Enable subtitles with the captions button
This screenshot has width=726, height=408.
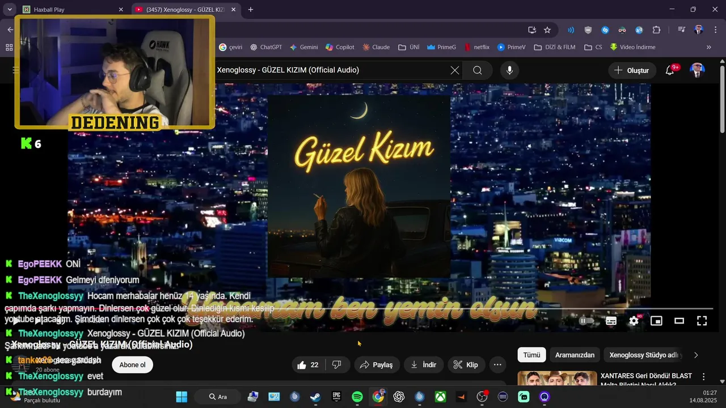click(611, 321)
